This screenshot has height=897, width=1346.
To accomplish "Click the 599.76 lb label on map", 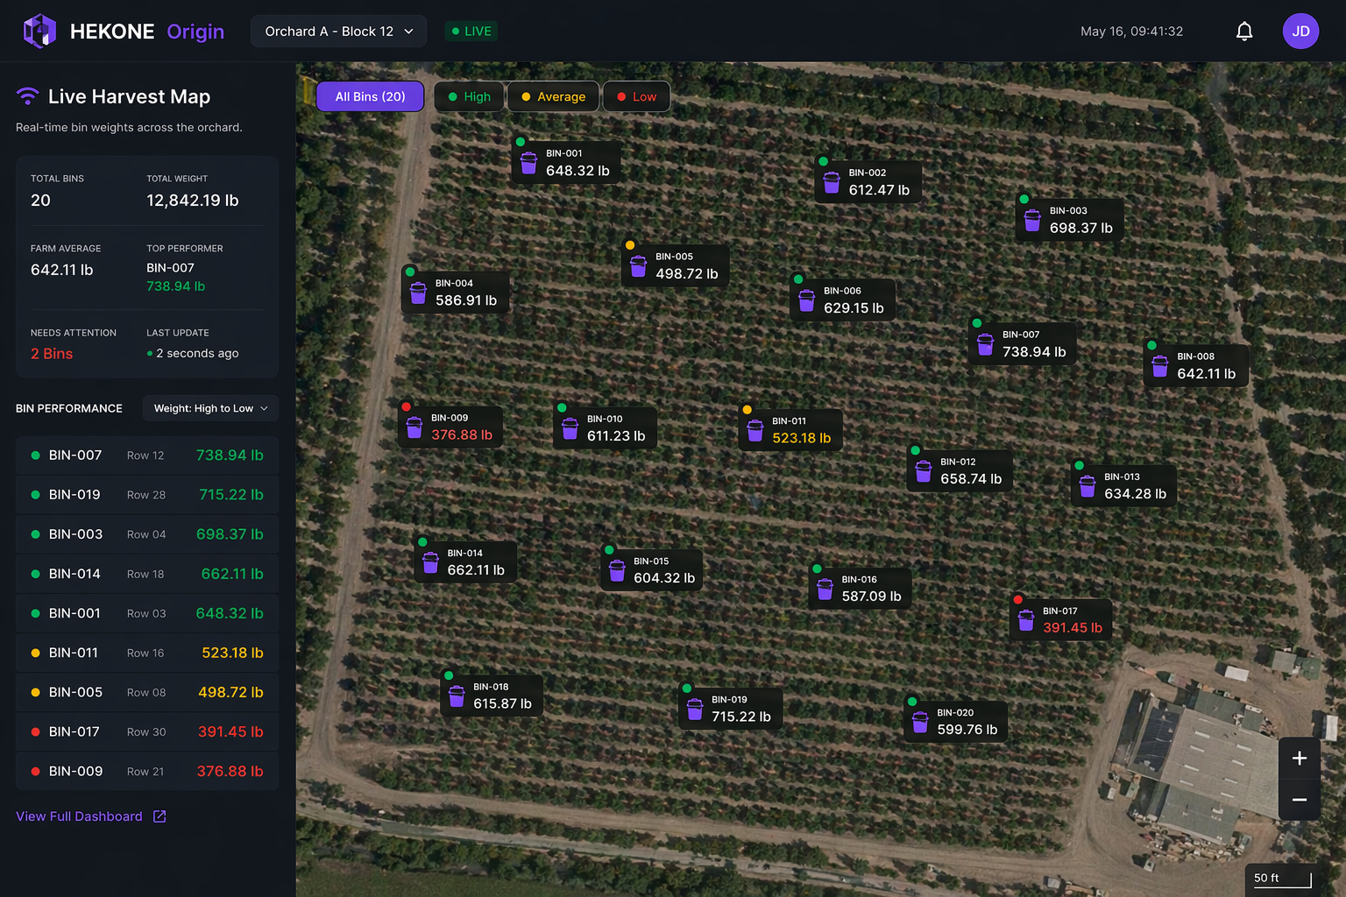I will [x=967, y=730].
